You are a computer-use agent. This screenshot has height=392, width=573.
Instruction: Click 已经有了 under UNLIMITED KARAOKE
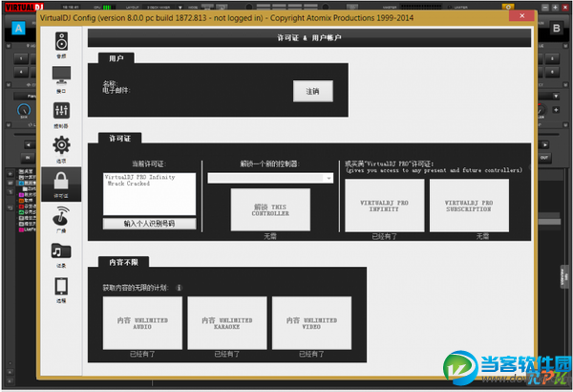pos(227,355)
